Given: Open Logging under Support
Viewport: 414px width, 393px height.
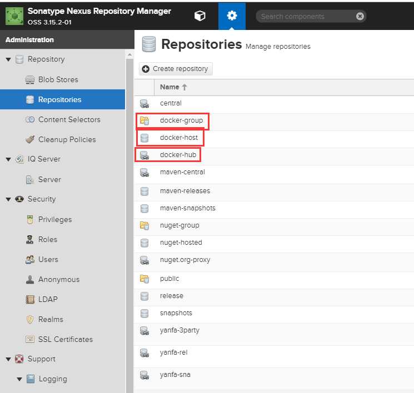Looking at the screenshot, I should [x=53, y=379].
